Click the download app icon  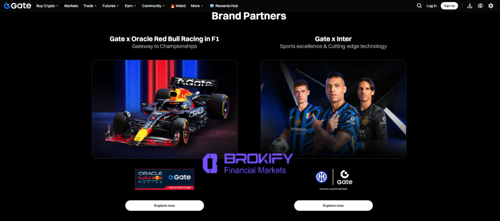pos(469,6)
